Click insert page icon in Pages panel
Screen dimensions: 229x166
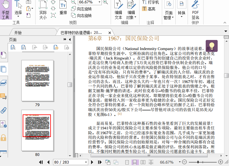56,47
